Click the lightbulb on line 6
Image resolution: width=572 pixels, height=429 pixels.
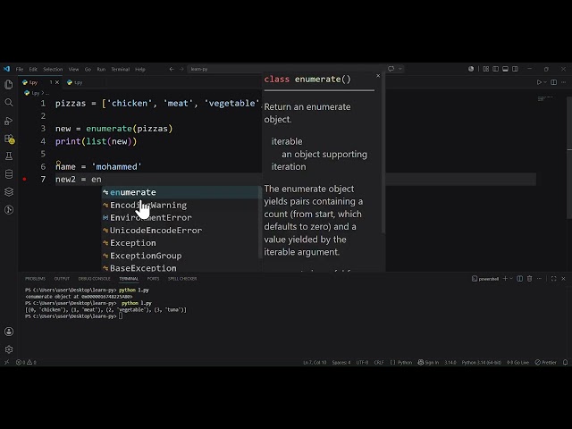point(58,163)
